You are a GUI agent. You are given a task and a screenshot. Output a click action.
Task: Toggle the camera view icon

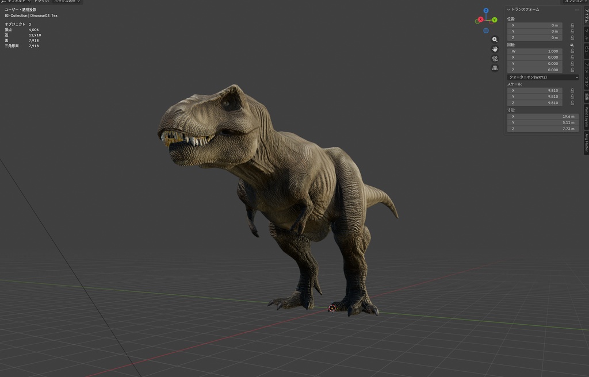pyautogui.click(x=495, y=59)
